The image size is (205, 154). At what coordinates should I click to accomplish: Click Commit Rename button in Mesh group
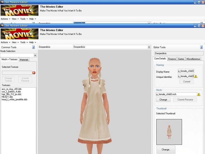coord(185,100)
